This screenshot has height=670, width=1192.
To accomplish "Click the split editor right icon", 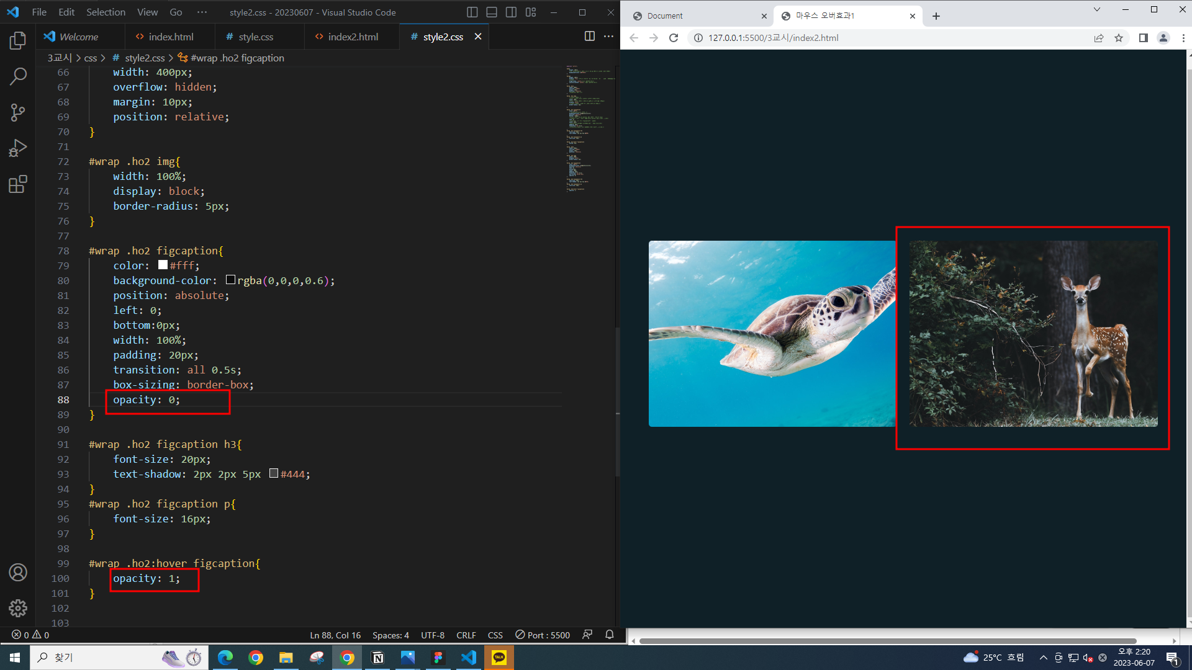I will tap(589, 37).
